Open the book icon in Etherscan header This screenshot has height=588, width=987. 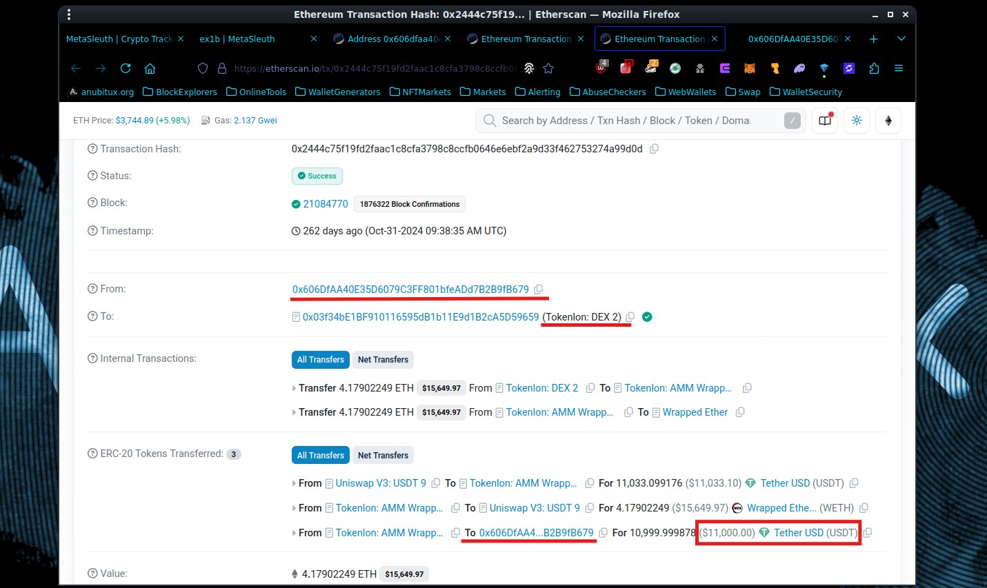point(825,121)
